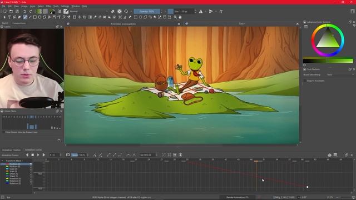
Task: Go to next frame
Action: [x=43, y=155]
